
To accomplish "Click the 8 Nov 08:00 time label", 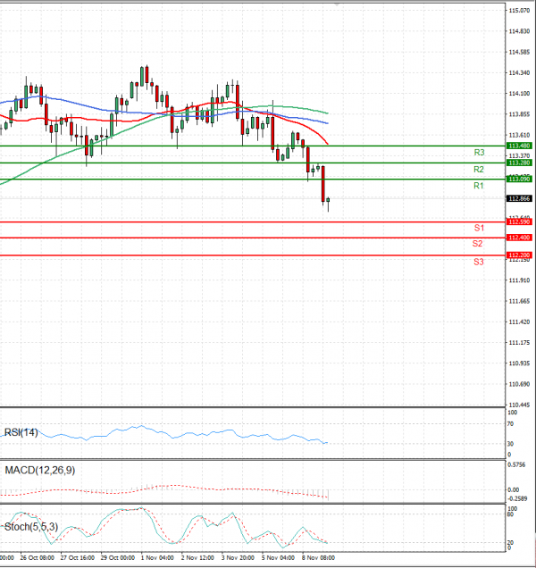I will point(318,558).
